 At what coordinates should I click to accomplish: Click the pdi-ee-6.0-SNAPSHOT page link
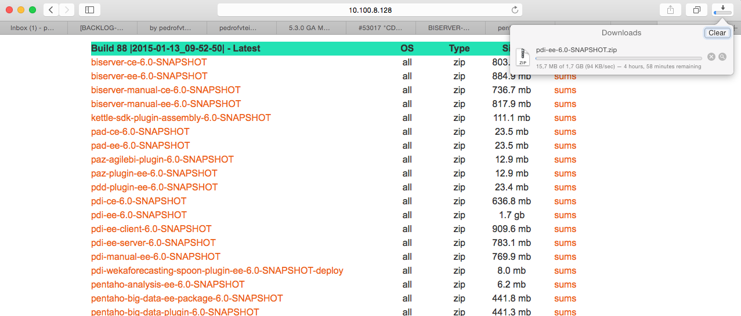pos(139,215)
